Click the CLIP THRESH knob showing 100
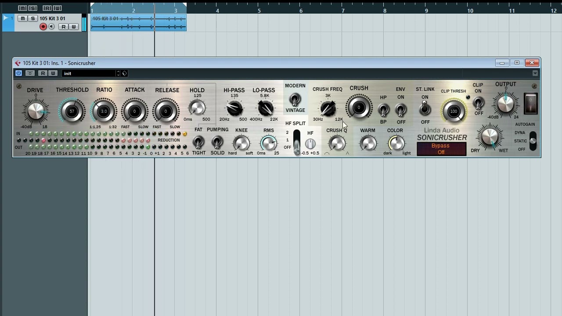 (x=454, y=111)
